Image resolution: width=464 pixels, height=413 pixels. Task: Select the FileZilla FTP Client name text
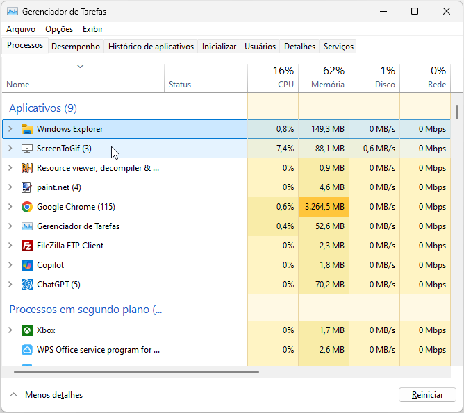coord(70,246)
